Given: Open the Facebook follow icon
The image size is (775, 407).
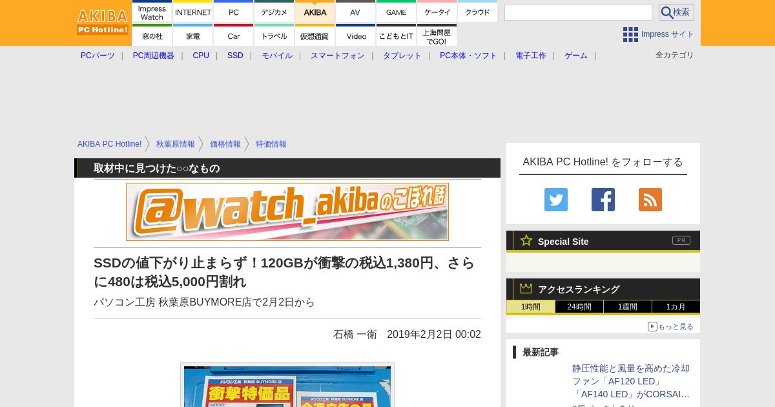Looking at the screenshot, I should (603, 200).
